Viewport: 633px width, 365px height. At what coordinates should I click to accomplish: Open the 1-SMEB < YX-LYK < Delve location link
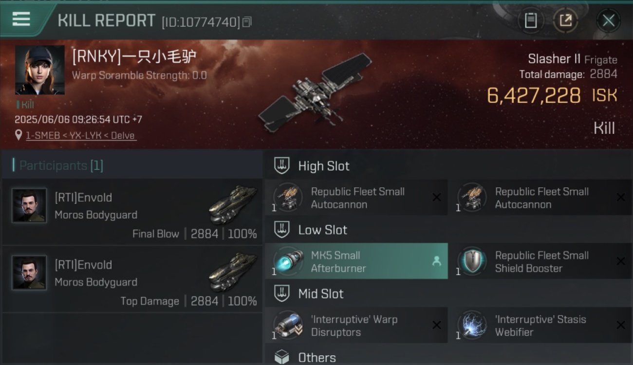(80, 135)
